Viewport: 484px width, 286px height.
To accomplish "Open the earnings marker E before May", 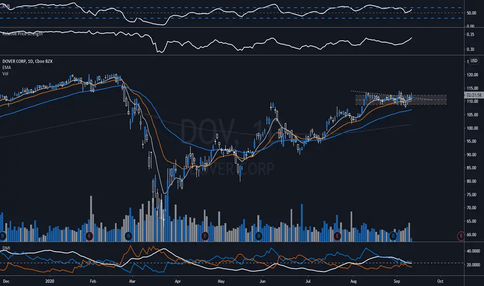I will click(x=205, y=236).
